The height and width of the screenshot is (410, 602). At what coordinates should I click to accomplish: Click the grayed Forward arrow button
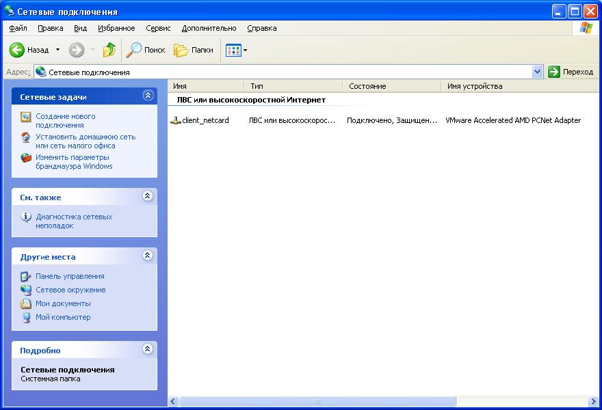77,50
